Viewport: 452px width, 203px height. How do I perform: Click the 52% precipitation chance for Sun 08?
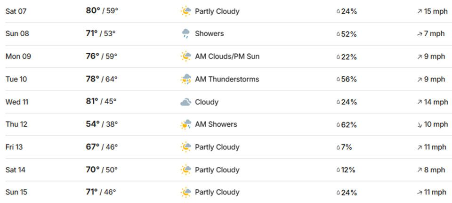349,34
